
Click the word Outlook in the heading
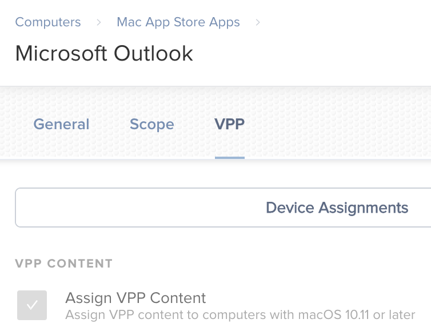point(153,53)
